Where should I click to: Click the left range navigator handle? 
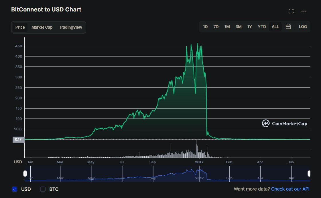click(25, 174)
